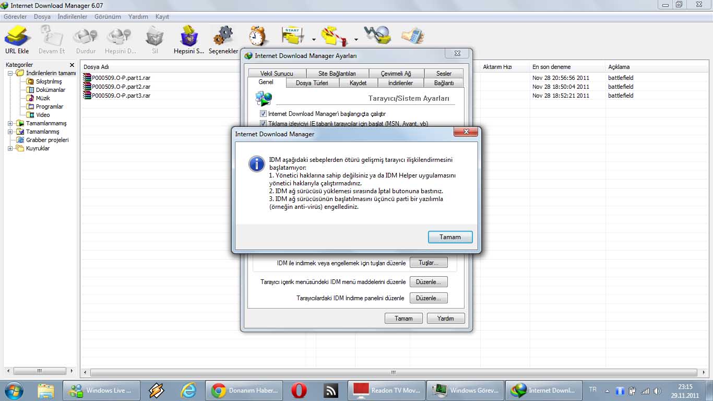
Task: Switch to the Bağlantı tab
Action: point(444,83)
